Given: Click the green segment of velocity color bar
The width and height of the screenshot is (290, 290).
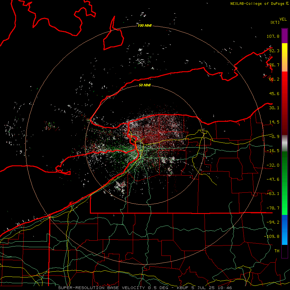Looking at the screenshot, I should [x=285, y=183].
